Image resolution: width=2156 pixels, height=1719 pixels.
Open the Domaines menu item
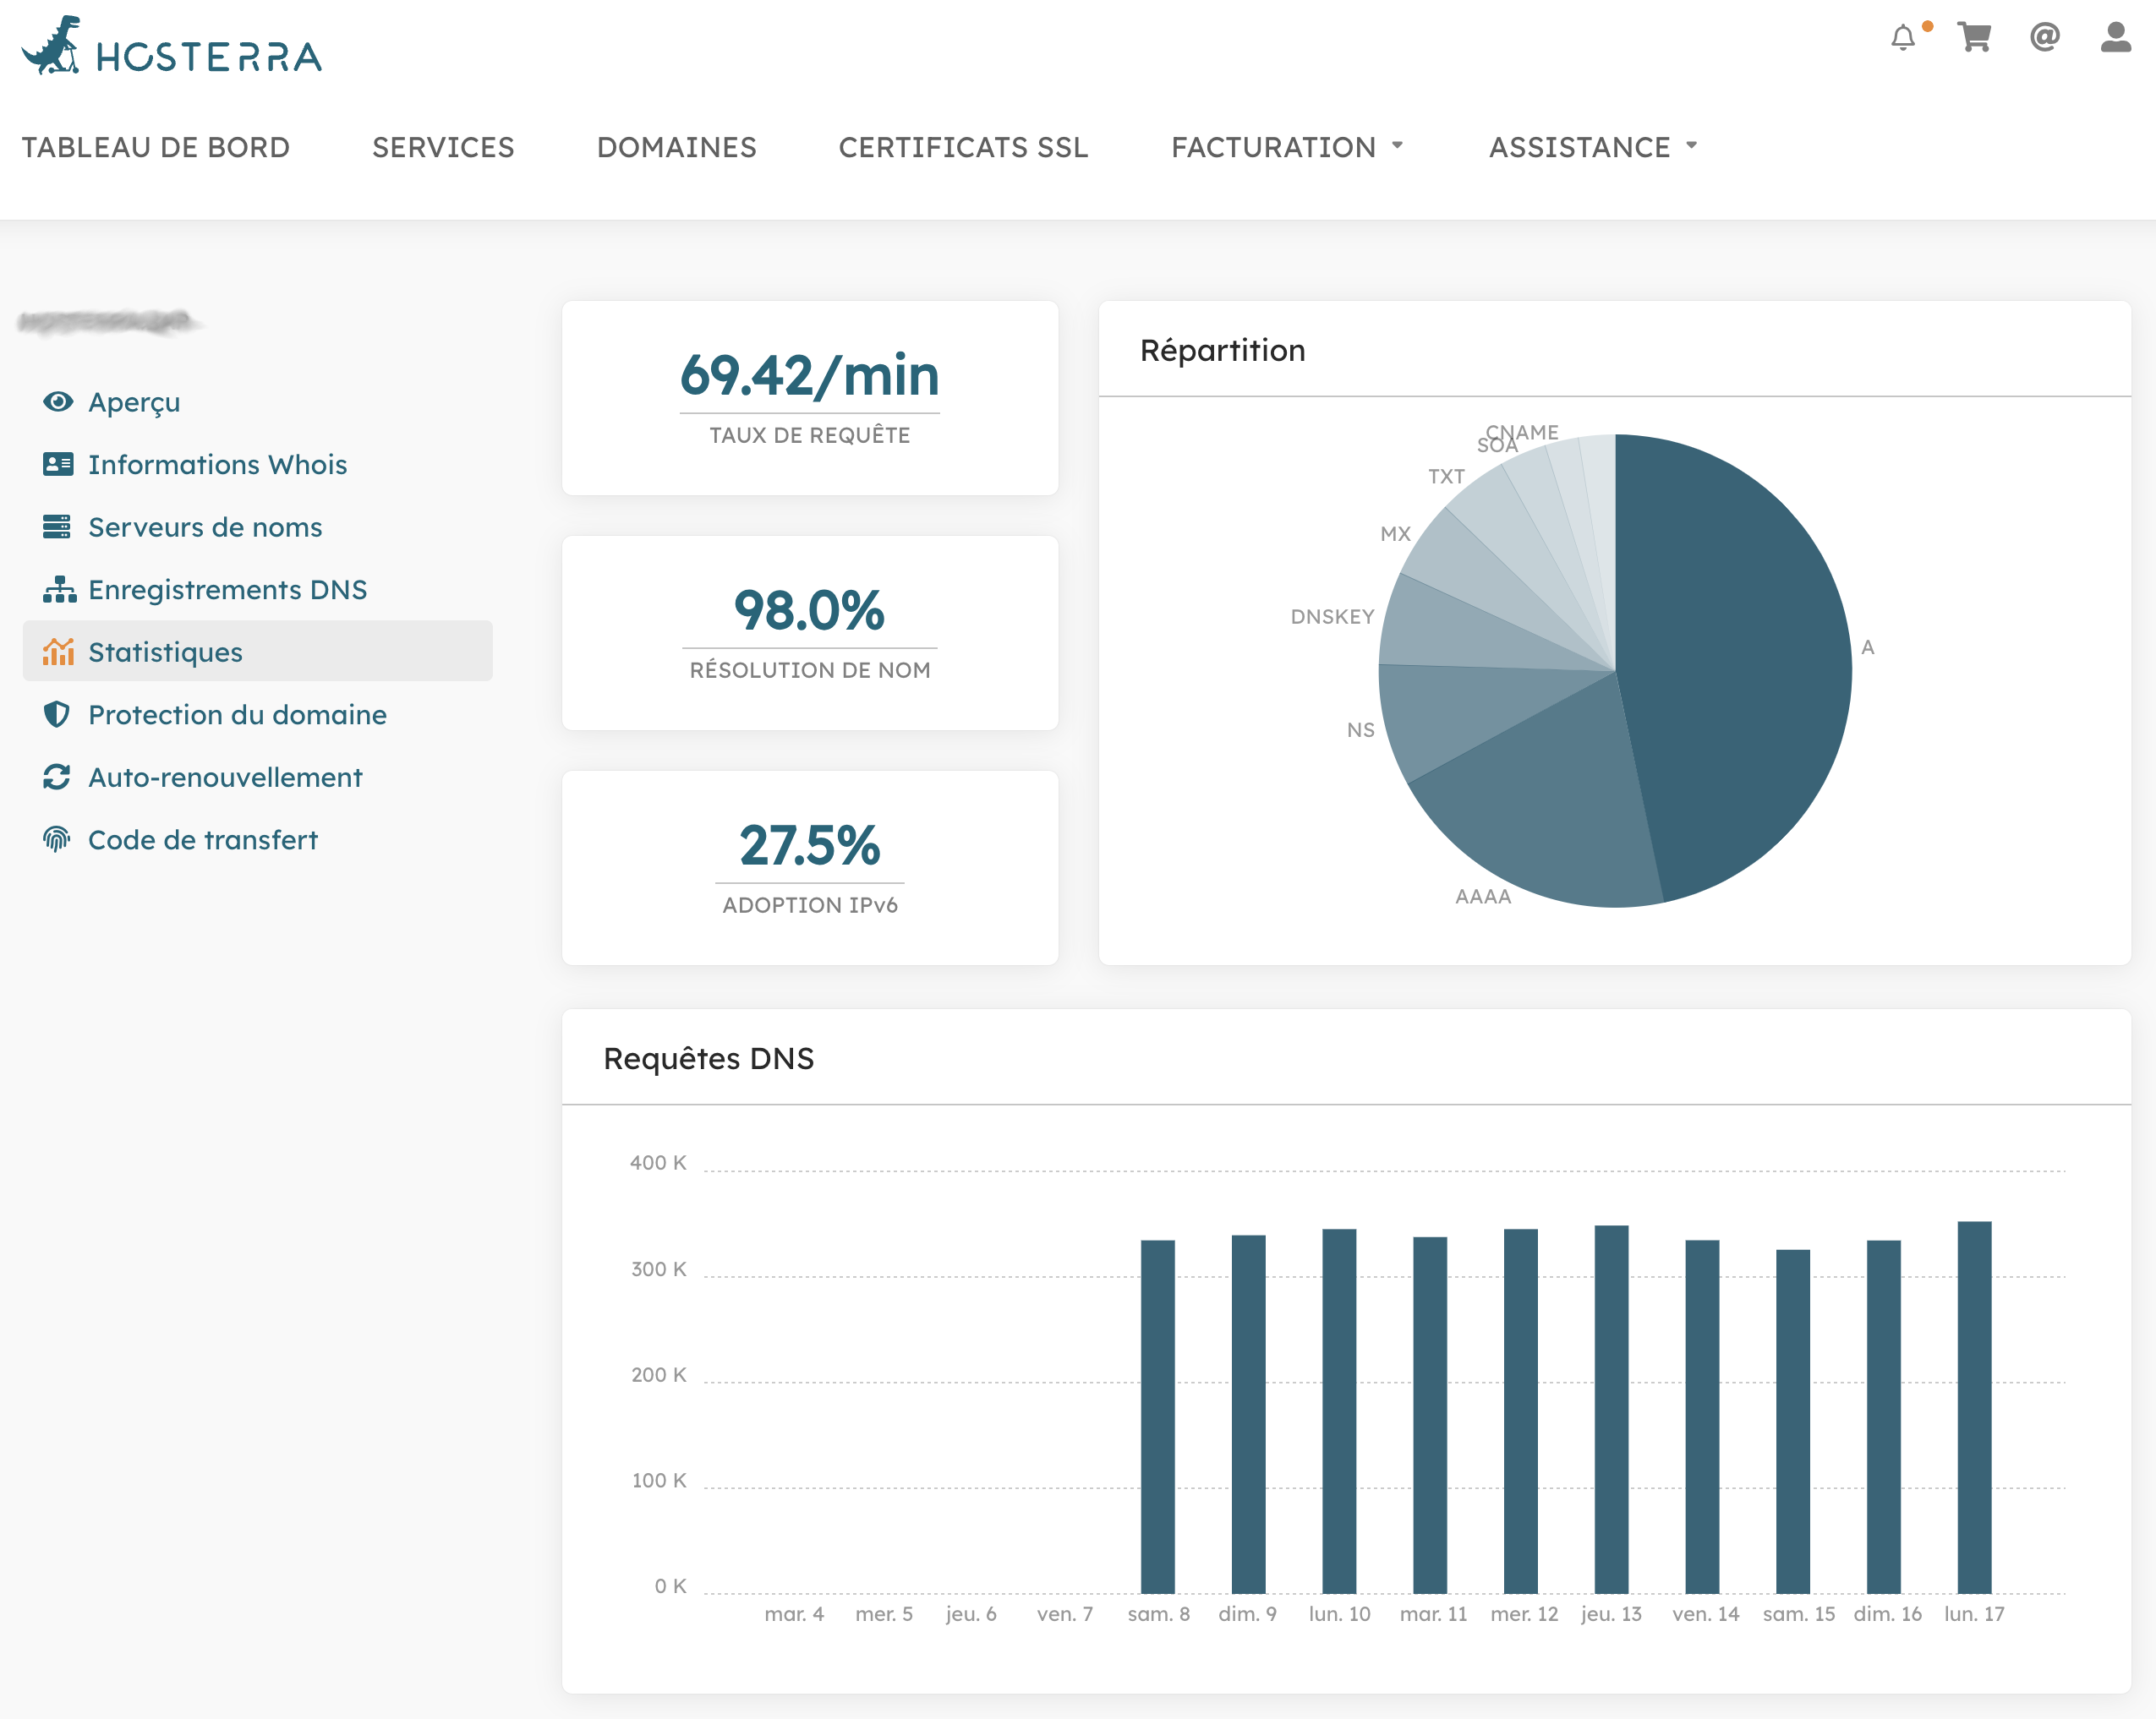pyautogui.click(x=677, y=147)
